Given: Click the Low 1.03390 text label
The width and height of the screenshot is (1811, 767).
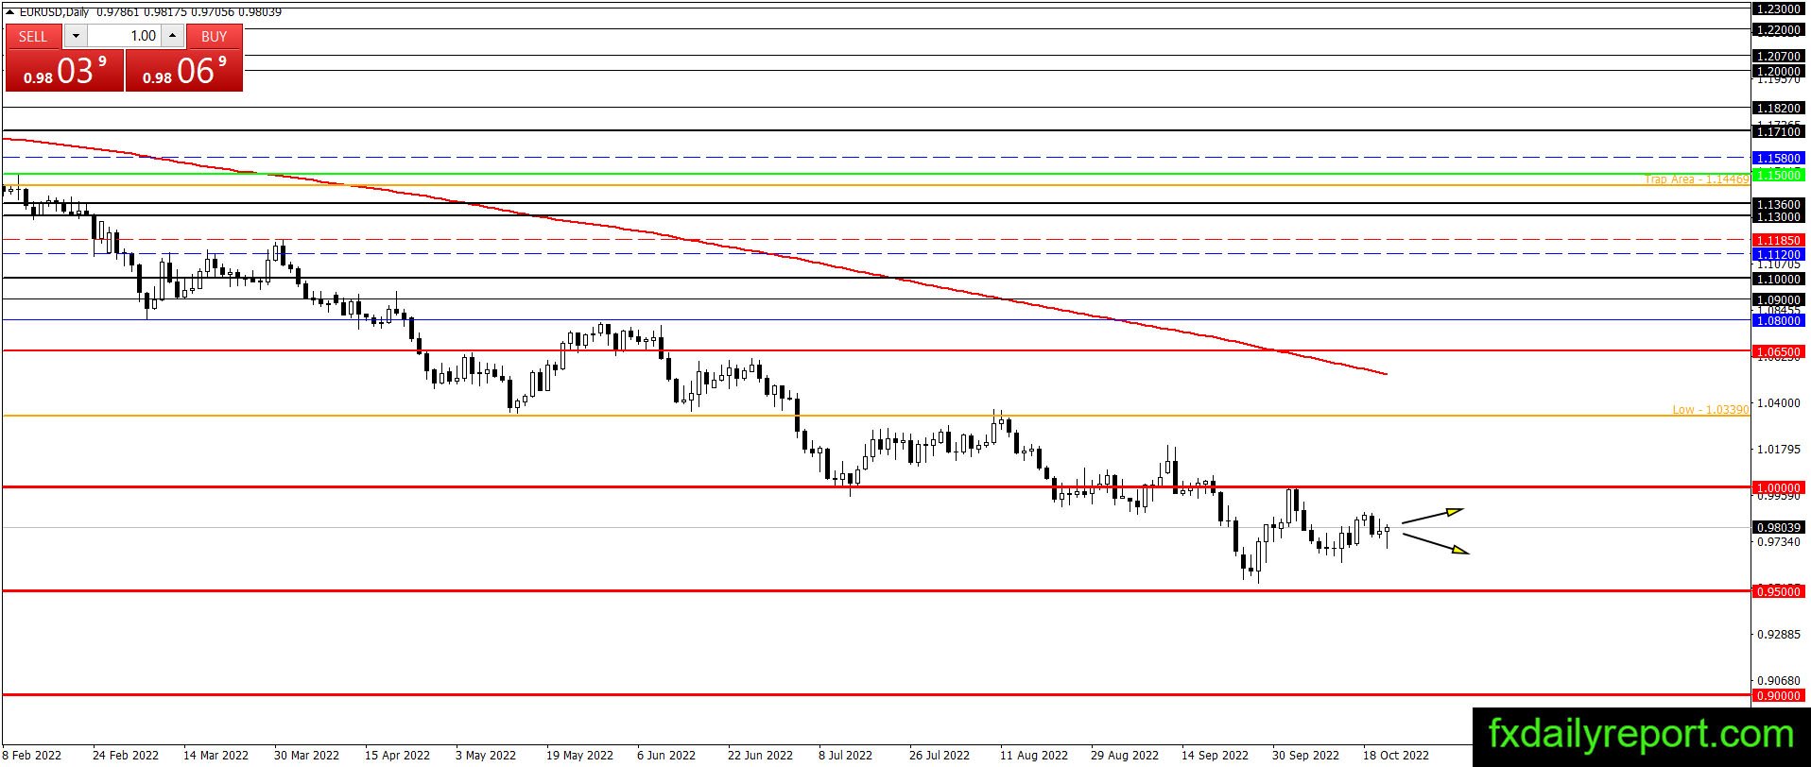Looking at the screenshot, I should [x=1711, y=410].
